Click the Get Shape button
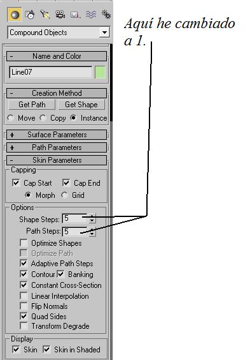The width and height of the screenshot is (250, 360). click(81, 105)
